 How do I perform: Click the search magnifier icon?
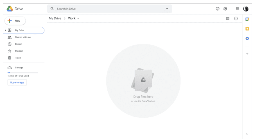pyautogui.click(x=52, y=9)
